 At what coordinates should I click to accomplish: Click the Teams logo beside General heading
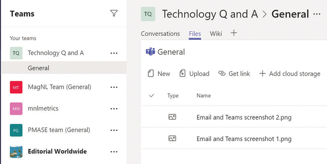point(150,52)
